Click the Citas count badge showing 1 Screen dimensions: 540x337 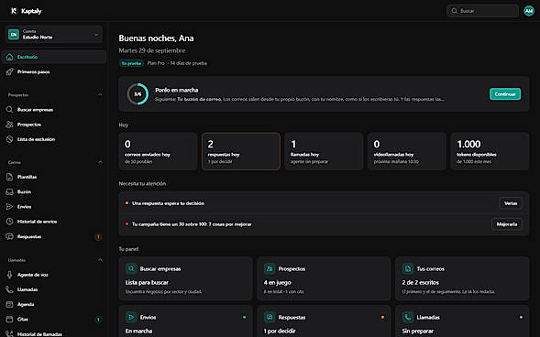pos(98,320)
